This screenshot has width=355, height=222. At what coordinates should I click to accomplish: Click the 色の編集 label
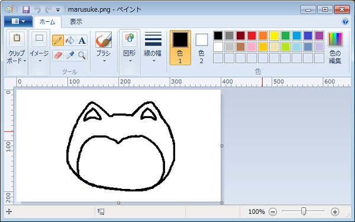point(335,57)
